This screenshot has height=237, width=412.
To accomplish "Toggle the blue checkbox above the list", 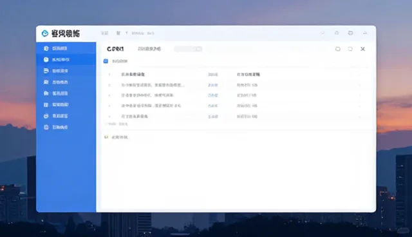I will click(106, 61).
